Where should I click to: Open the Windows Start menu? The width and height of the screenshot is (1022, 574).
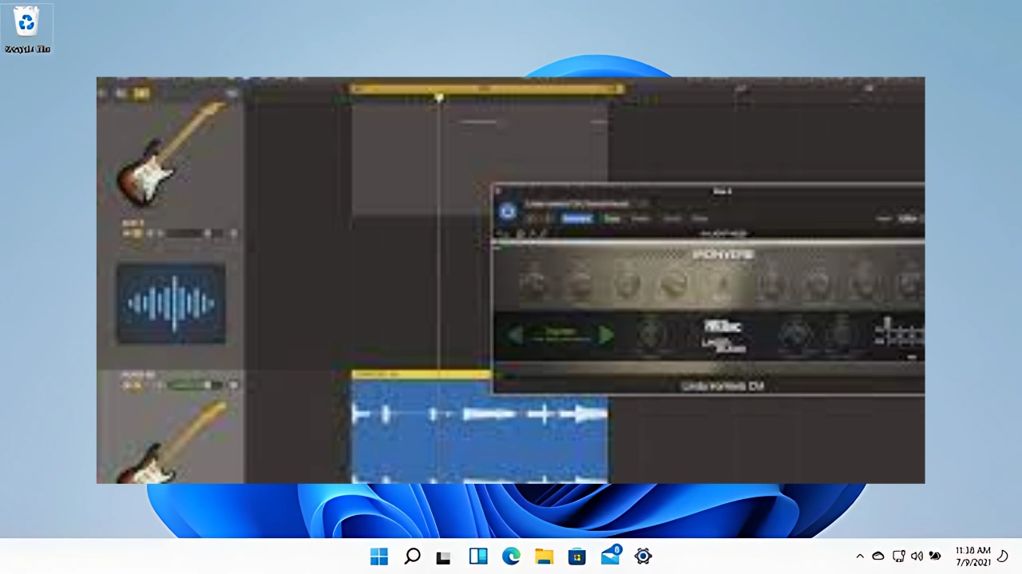(379, 556)
